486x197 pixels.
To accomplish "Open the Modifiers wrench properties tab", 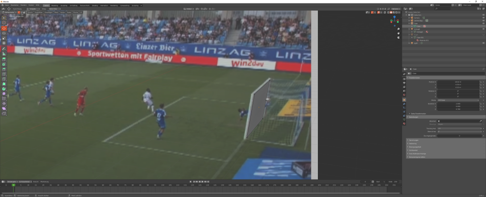I will [404, 104].
